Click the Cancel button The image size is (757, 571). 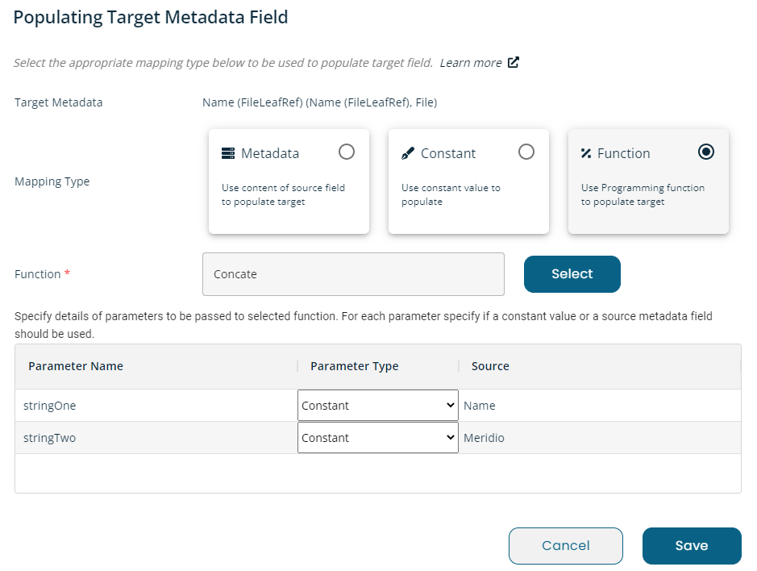click(566, 546)
